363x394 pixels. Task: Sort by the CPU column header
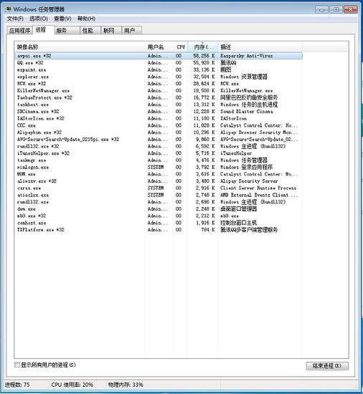click(180, 47)
